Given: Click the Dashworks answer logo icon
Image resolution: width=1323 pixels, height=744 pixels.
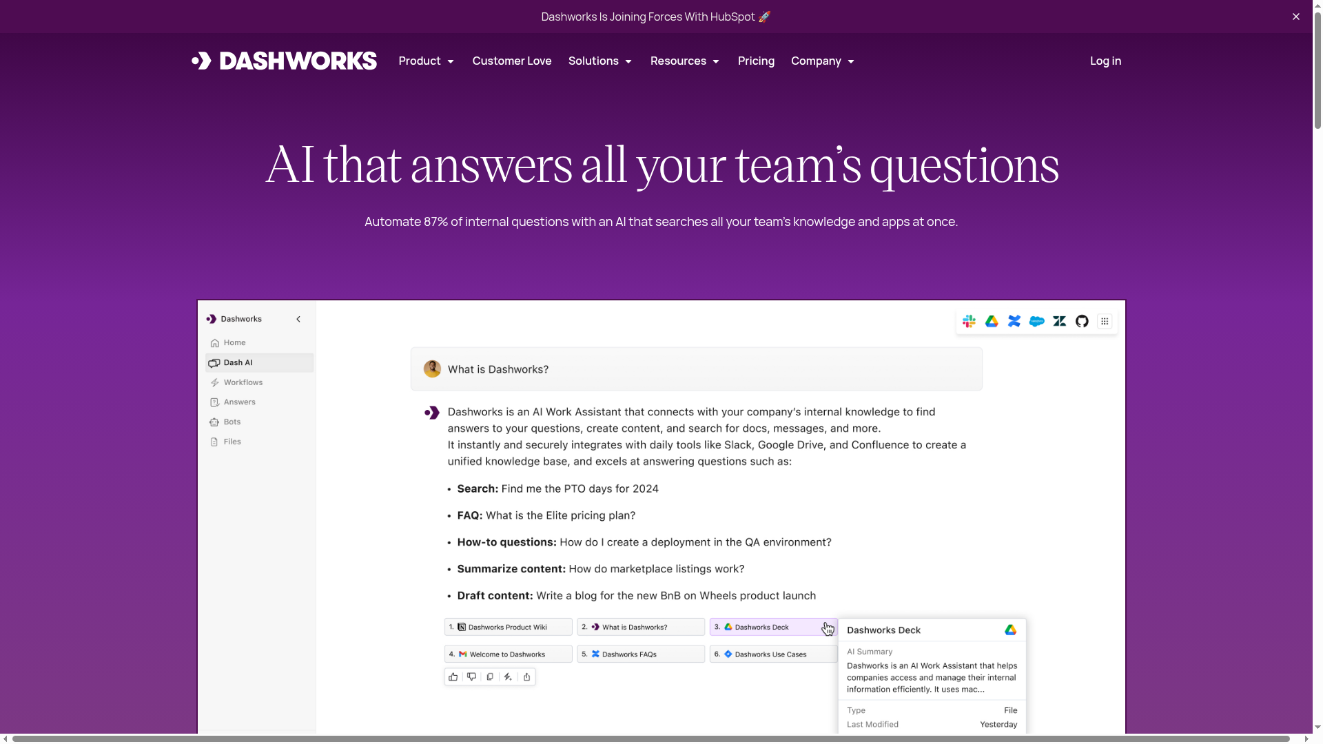Looking at the screenshot, I should click(432, 413).
